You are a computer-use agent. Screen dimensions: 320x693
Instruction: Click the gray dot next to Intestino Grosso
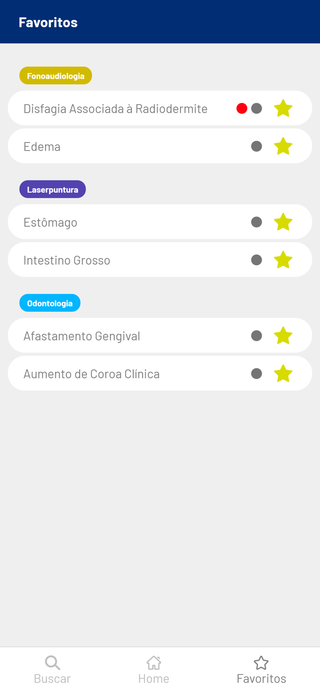click(257, 260)
